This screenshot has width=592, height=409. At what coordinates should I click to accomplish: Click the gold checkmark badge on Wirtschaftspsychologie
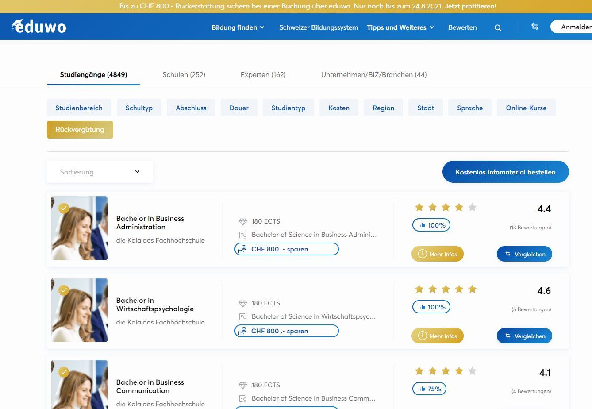[x=64, y=290]
